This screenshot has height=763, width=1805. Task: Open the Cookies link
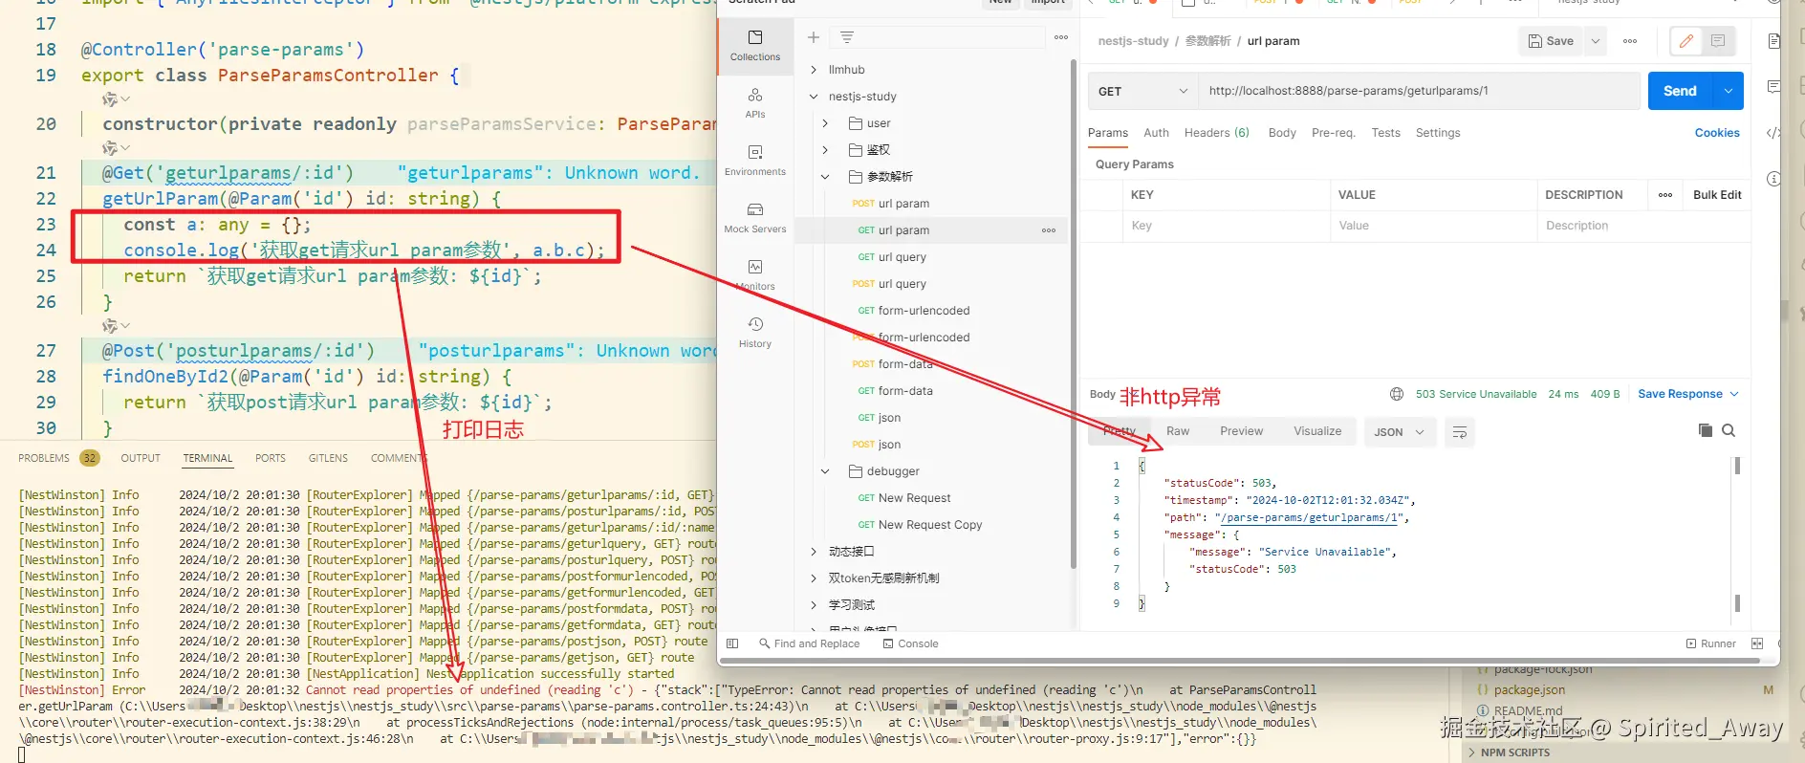point(1717,133)
